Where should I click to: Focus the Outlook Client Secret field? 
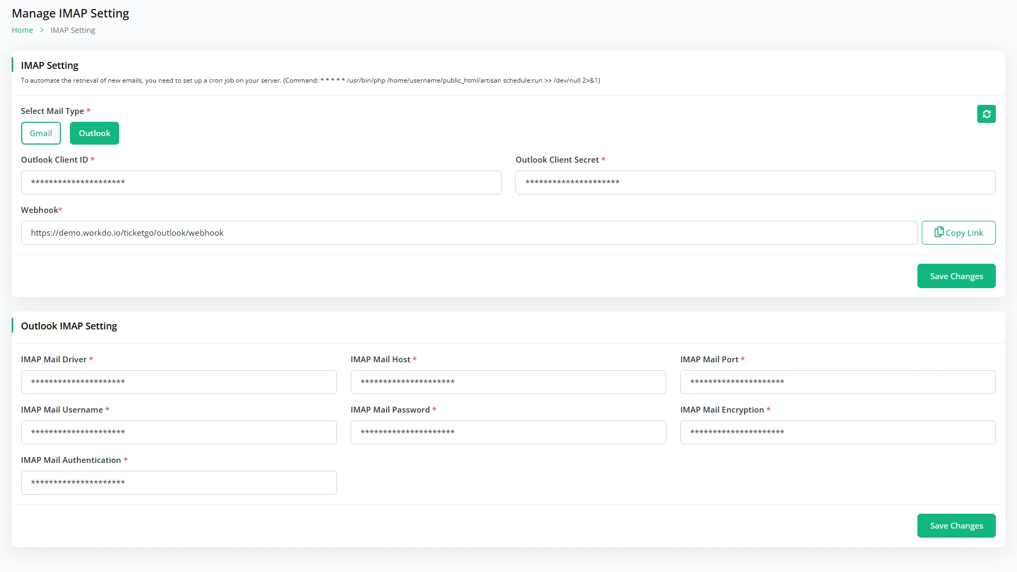[755, 182]
